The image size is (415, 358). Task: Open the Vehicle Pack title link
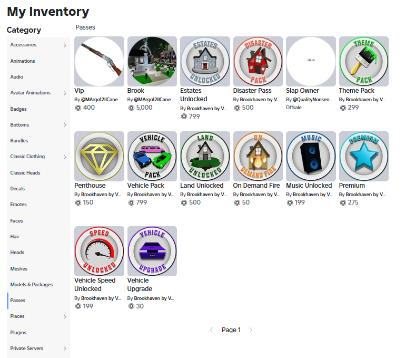click(145, 186)
